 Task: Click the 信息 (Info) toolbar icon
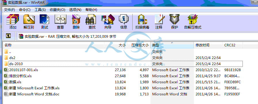pyautogui.click(x=124, y=19)
